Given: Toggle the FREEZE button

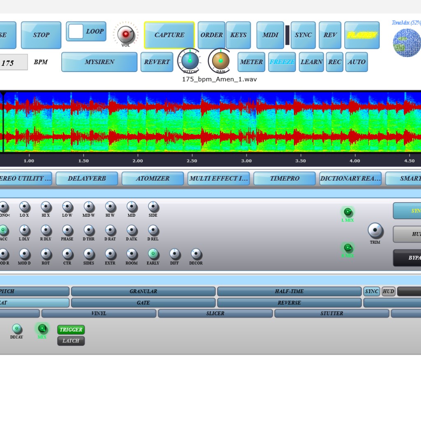Looking at the screenshot, I should (282, 62).
